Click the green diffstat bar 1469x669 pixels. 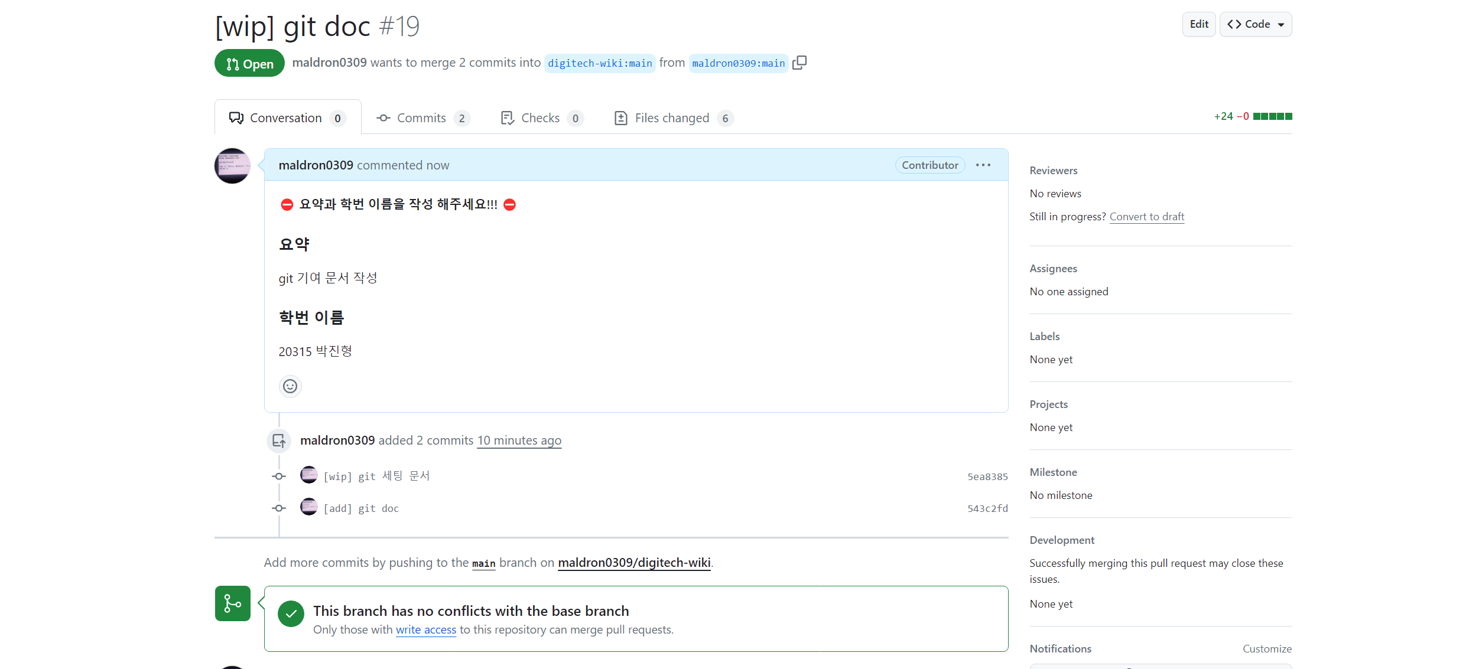click(x=1272, y=116)
